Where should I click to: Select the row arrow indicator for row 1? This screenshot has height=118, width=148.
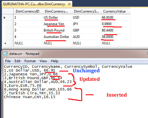[4, 18]
